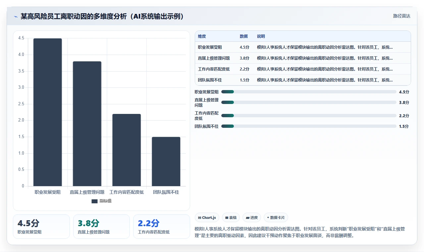The width and height of the screenshot is (424, 252).
Task: Click the 职业发展受阻 x-axis label
Action: tap(47, 192)
